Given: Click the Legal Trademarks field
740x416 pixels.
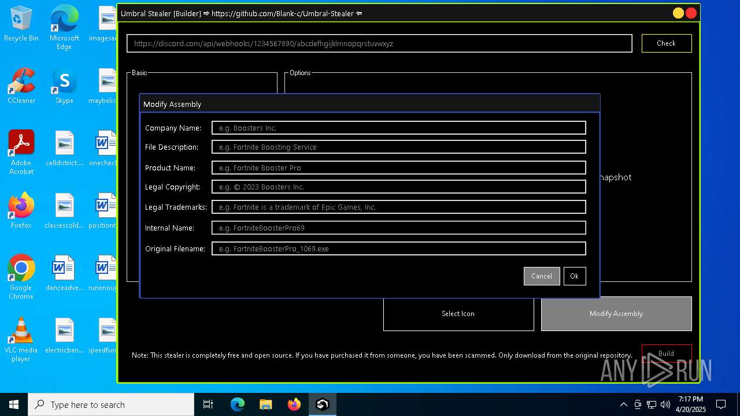Looking at the screenshot, I should coord(399,207).
